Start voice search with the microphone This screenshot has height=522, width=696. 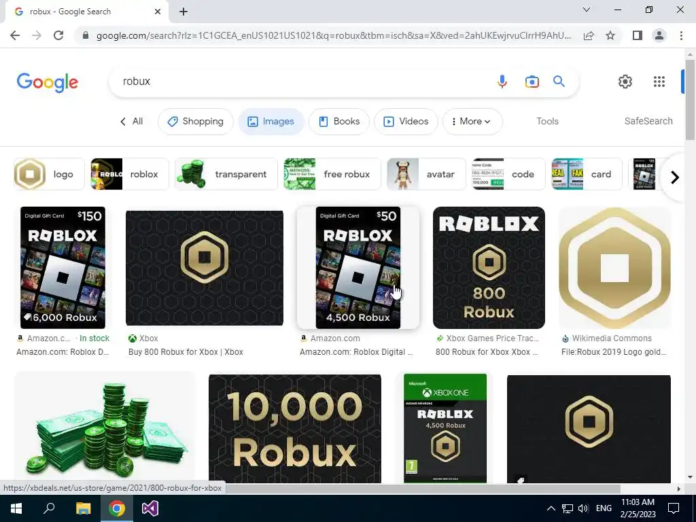click(x=502, y=82)
